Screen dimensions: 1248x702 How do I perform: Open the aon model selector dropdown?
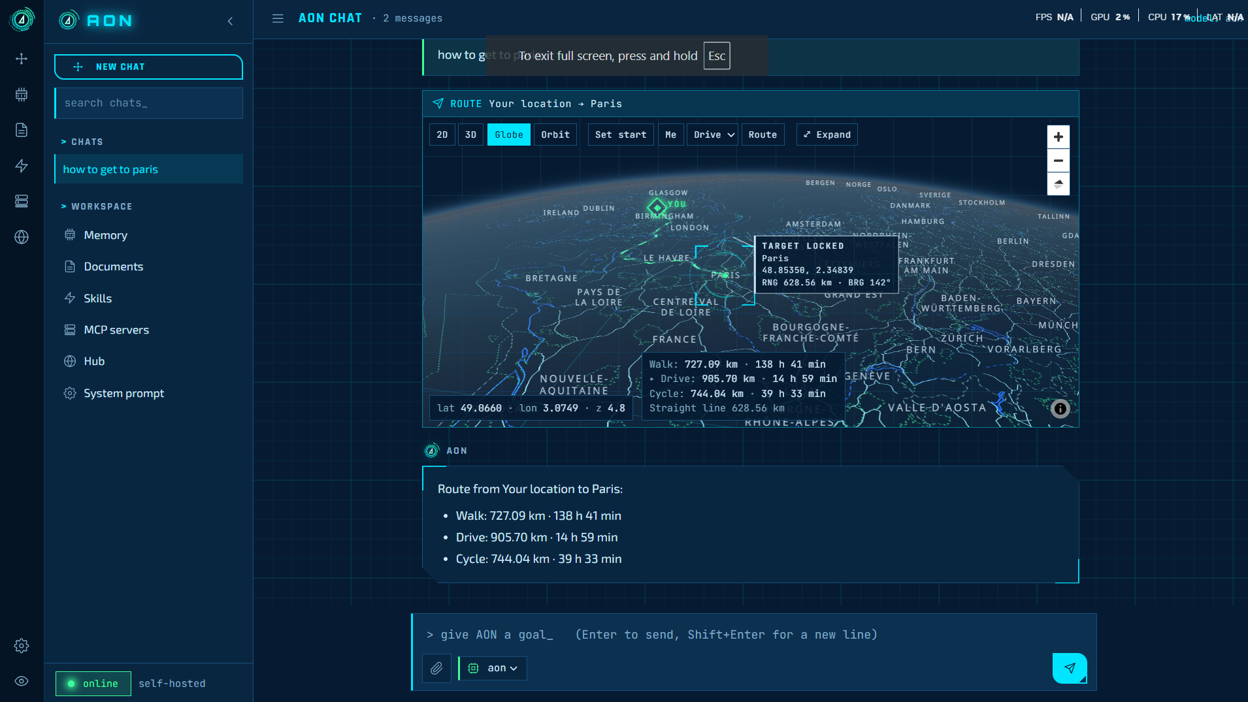493,668
